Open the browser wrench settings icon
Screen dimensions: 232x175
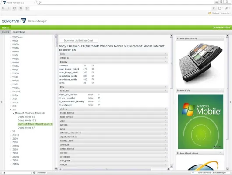click(x=227, y=8)
